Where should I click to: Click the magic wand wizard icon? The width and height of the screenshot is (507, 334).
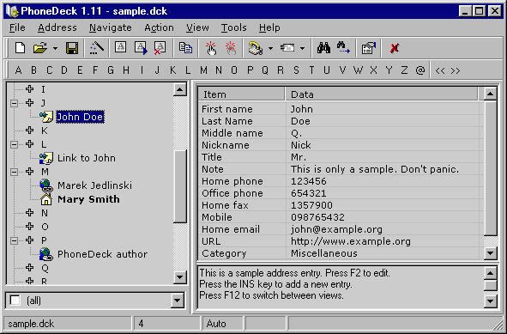point(97,48)
